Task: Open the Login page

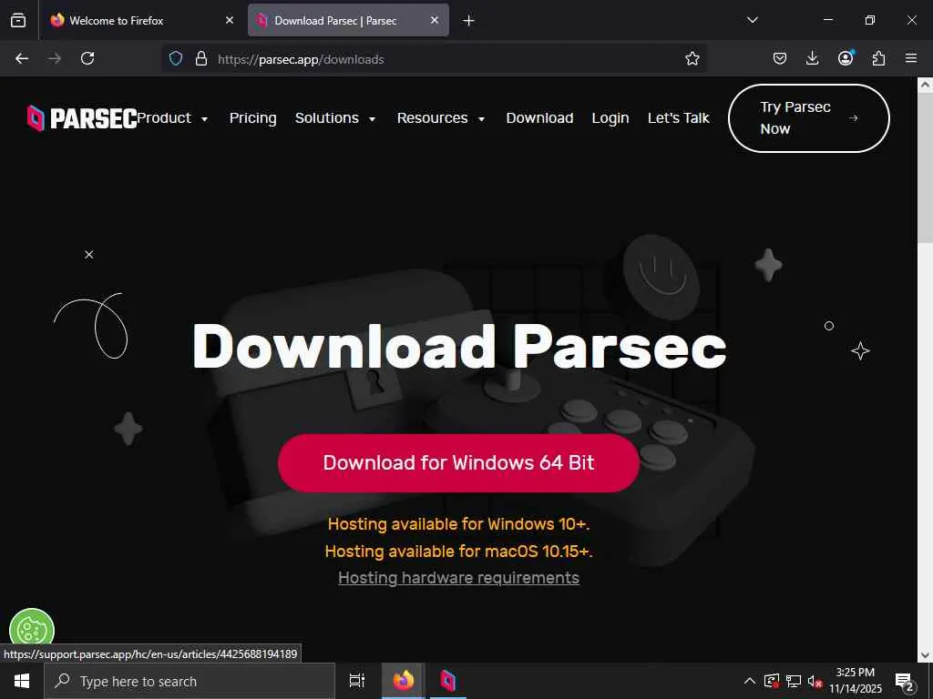Action: [x=610, y=118]
